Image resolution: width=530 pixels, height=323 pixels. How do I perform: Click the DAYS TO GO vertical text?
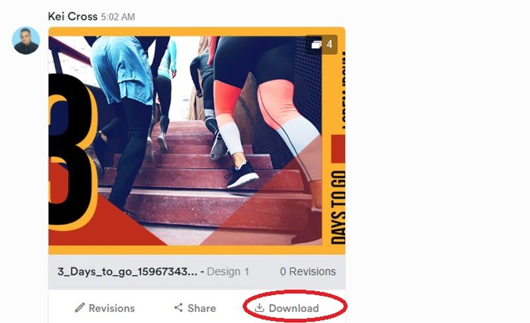[338, 207]
